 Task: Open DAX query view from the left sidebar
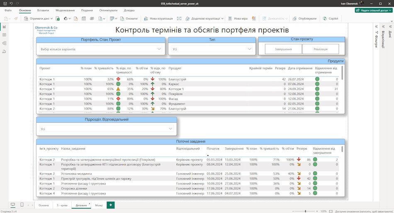point(4,51)
